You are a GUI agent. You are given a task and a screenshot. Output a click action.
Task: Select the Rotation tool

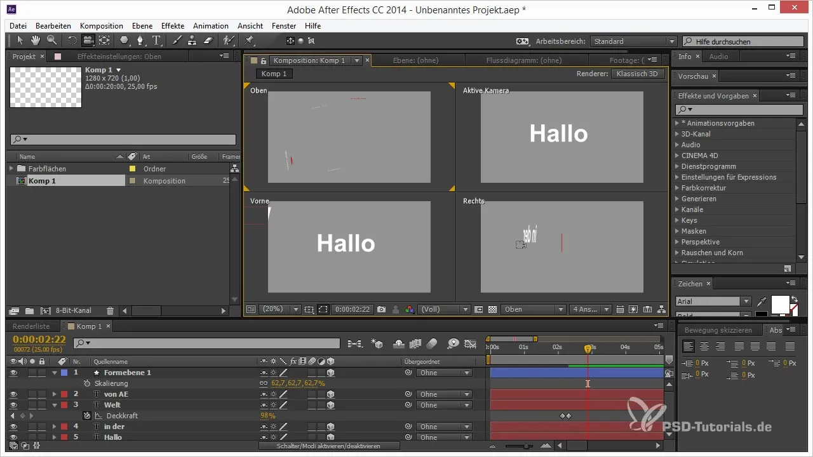tap(72, 41)
